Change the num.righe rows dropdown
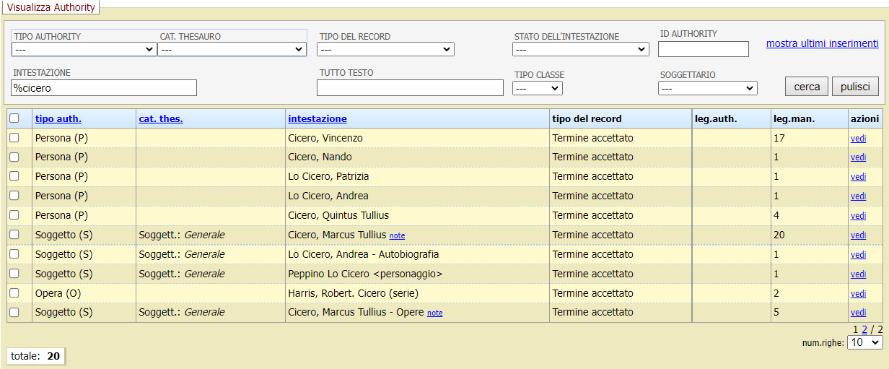The width and height of the screenshot is (889, 369). [x=864, y=343]
